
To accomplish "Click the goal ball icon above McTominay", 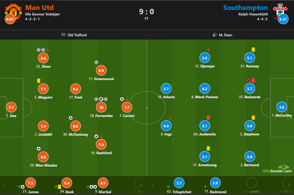I will 71,118.
